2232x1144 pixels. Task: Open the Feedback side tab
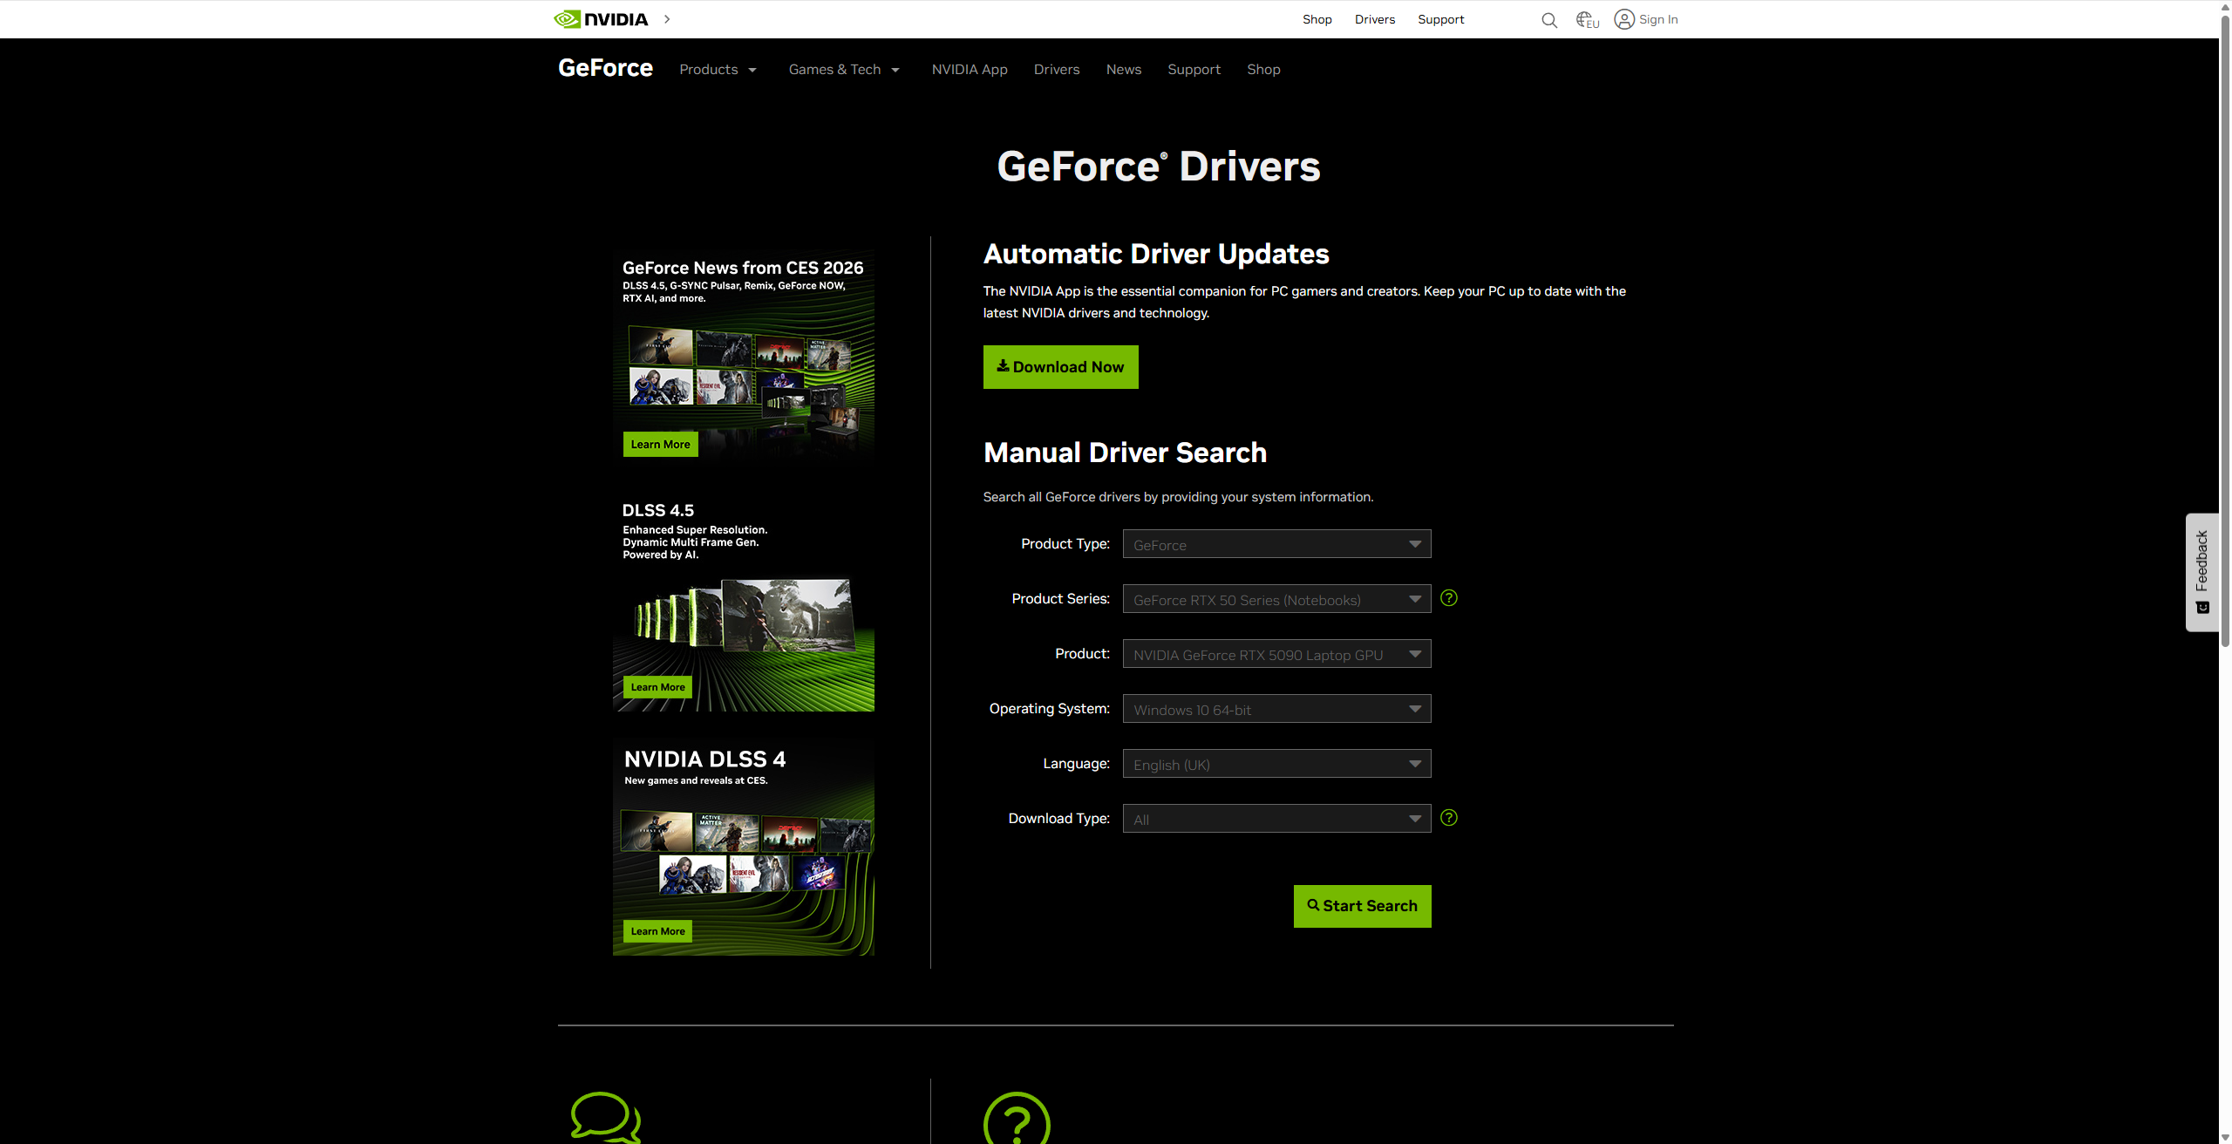pyautogui.click(x=2201, y=571)
